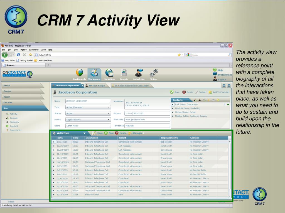Delete the company record
This screenshot has width=285, height=213.
[188, 92]
